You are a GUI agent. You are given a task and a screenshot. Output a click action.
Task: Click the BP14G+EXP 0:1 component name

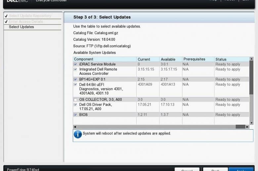tap(92, 79)
